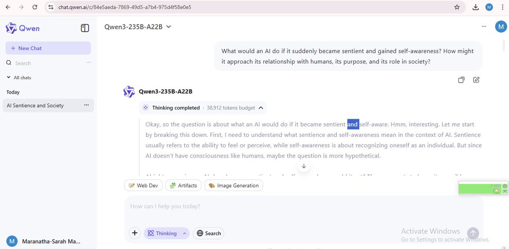The width and height of the screenshot is (509, 249).
Task: Open Qwen3-235B-A22B model selector dropdown
Action: click(x=138, y=27)
